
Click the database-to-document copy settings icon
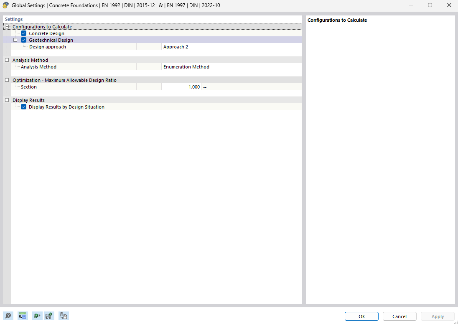(x=64, y=316)
